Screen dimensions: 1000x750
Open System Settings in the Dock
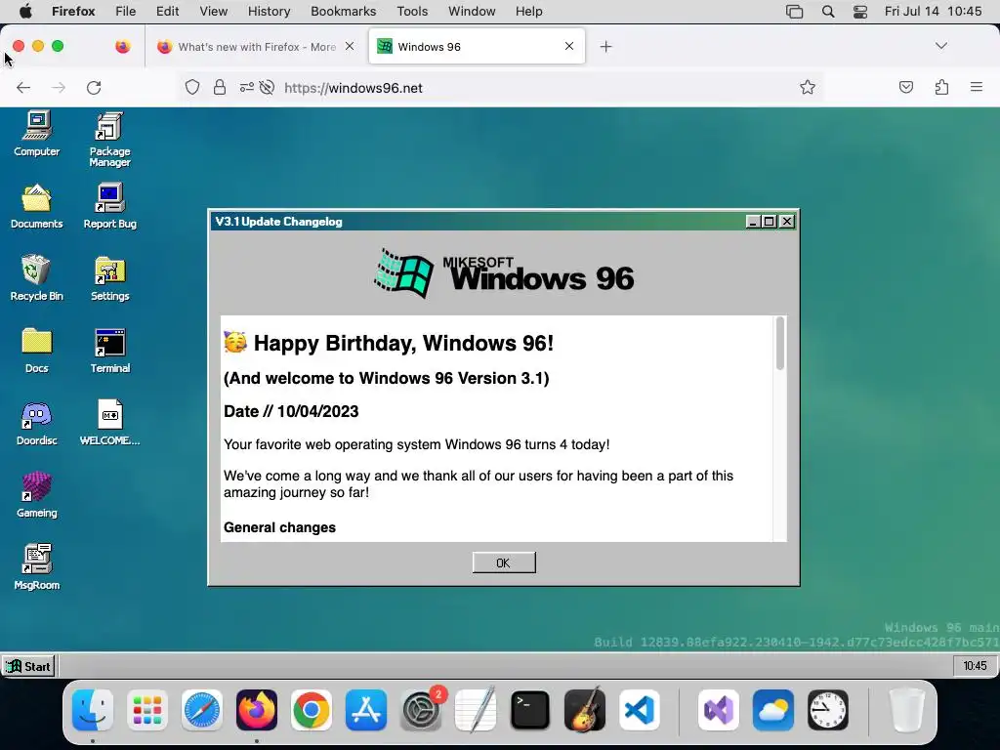tap(421, 710)
